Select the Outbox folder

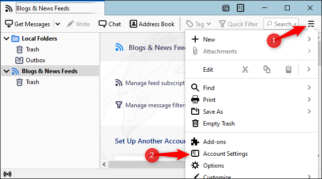[35, 60]
